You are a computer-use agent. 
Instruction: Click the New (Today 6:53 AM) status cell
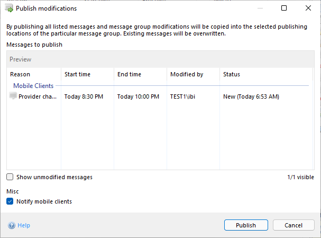tap(251, 96)
